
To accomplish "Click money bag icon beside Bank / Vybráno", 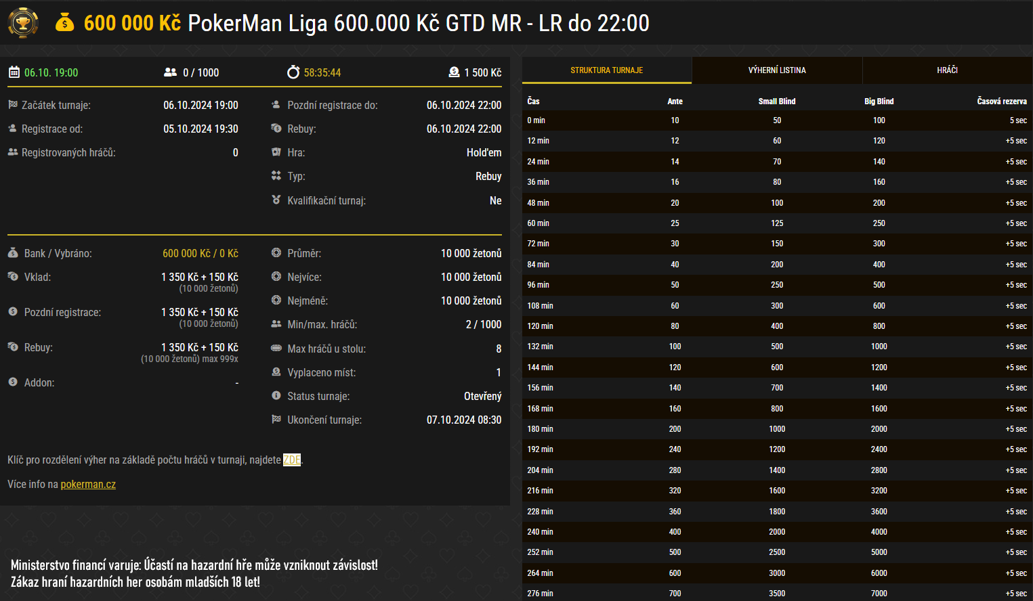I will click(13, 252).
